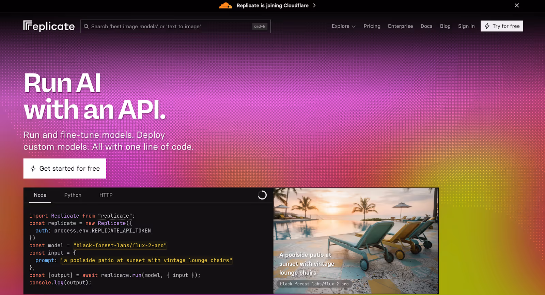Click the cmd+k shortcut badge
The width and height of the screenshot is (545, 295).
coord(260,26)
